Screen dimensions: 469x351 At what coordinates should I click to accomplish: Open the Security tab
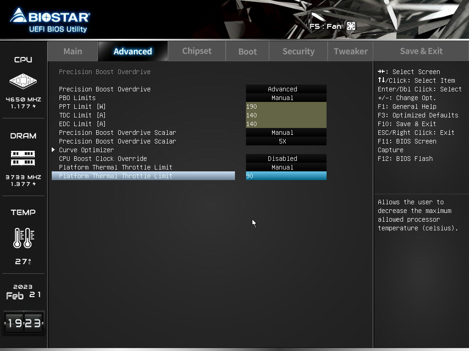point(299,51)
